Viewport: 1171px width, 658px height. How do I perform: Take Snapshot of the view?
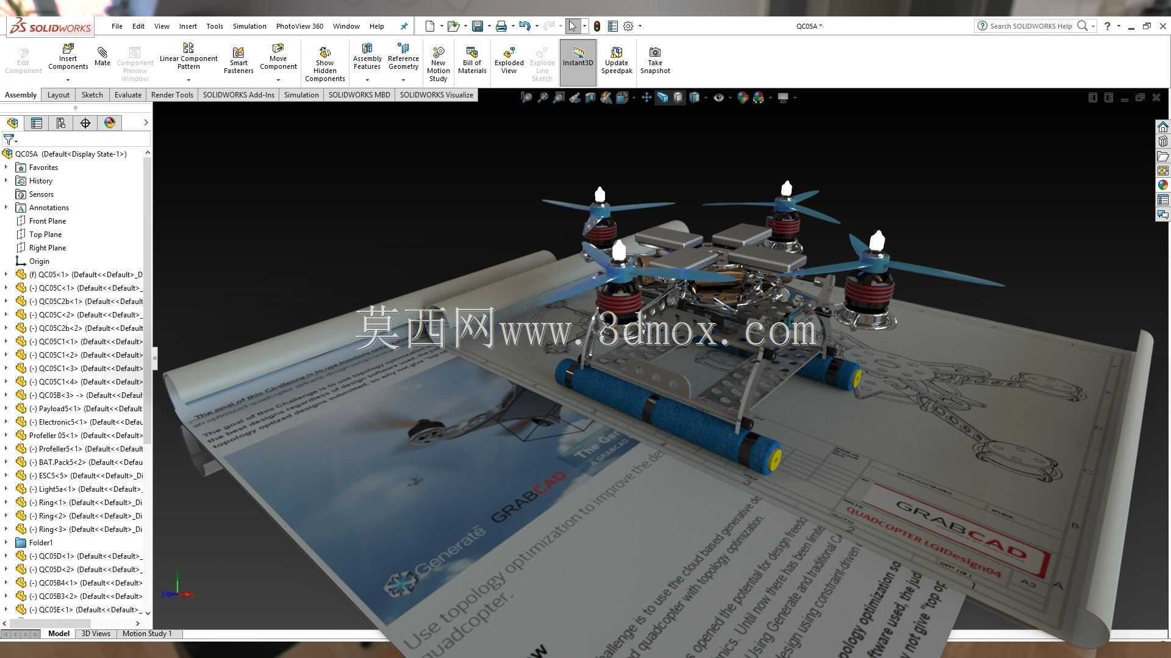[655, 60]
